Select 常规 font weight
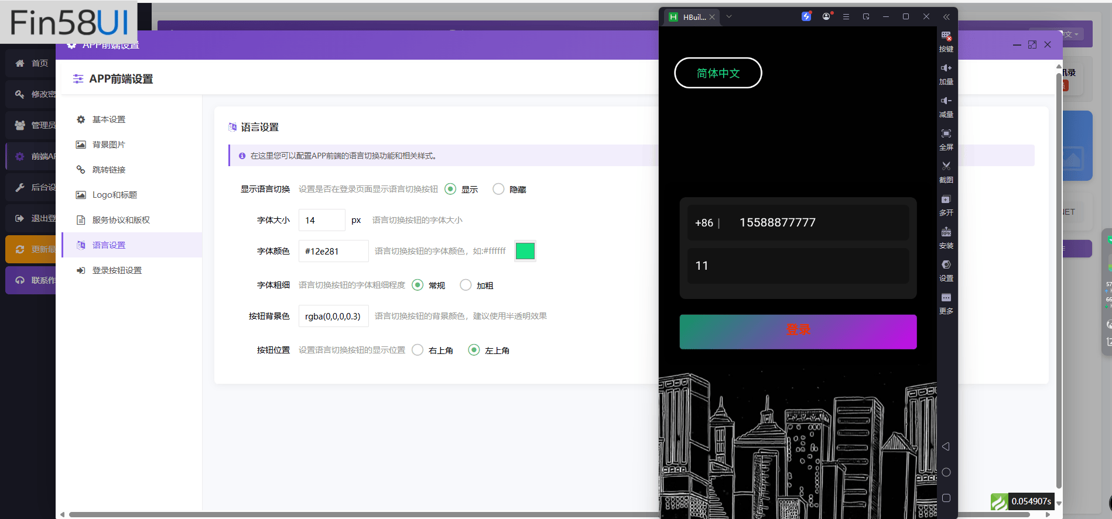This screenshot has height=519, width=1112. pos(418,285)
